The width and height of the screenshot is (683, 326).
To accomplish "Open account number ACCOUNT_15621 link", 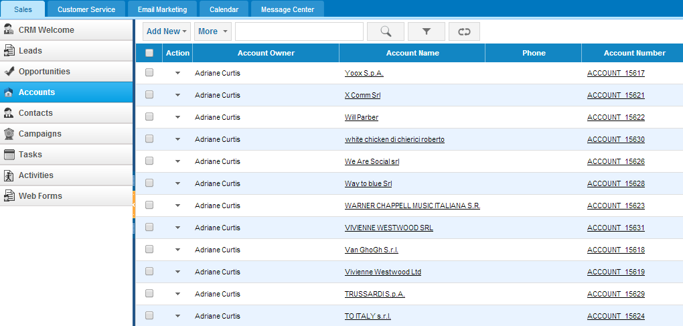I will (615, 95).
